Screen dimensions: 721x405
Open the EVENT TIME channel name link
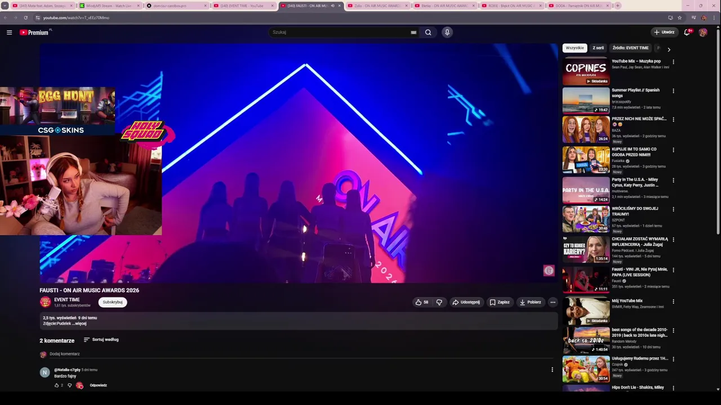click(x=66, y=300)
